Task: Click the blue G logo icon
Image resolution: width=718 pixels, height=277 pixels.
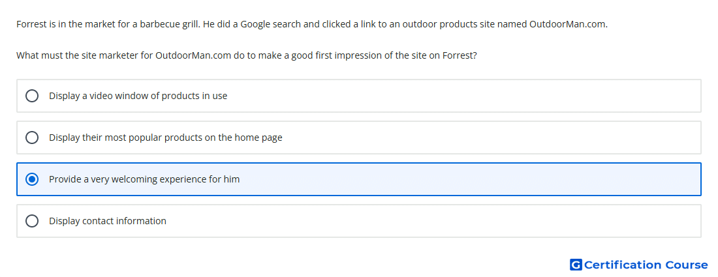Action: pyautogui.click(x=576, y=265)
